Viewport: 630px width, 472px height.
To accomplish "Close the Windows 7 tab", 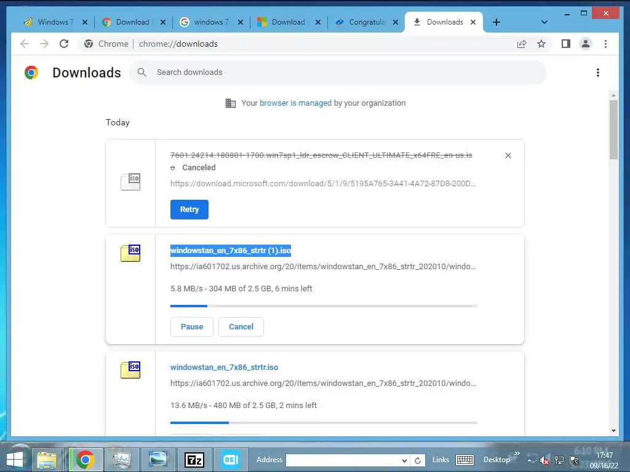I will [85, 22].
